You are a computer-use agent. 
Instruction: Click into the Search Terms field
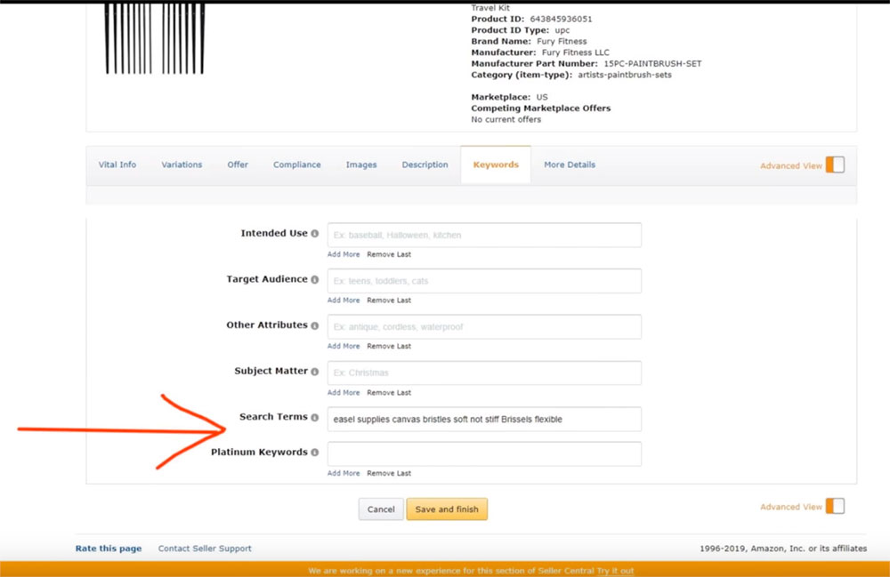pyautogui.click(x=484, y=419)
